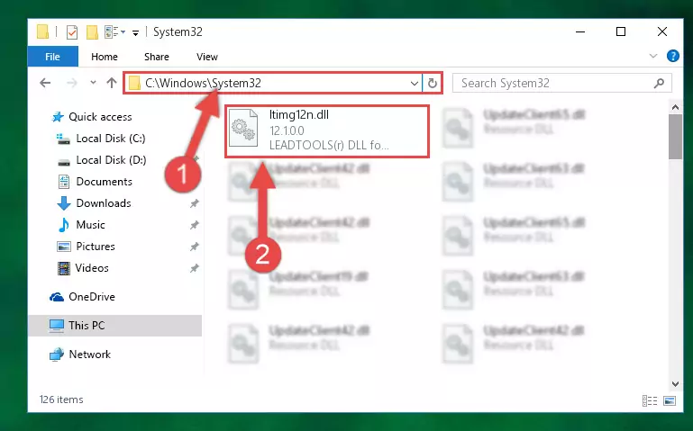Click the New folder quick access icon
Screen dimensions: 693x431
[92, 31]
